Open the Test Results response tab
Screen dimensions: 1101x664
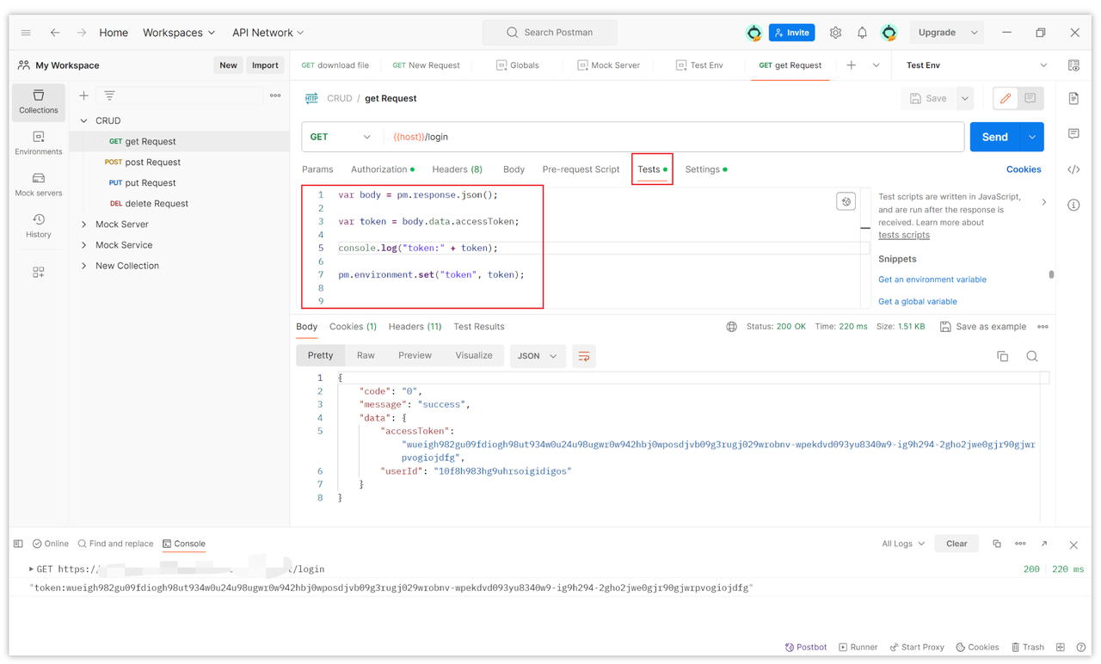(x=479, y=327)
